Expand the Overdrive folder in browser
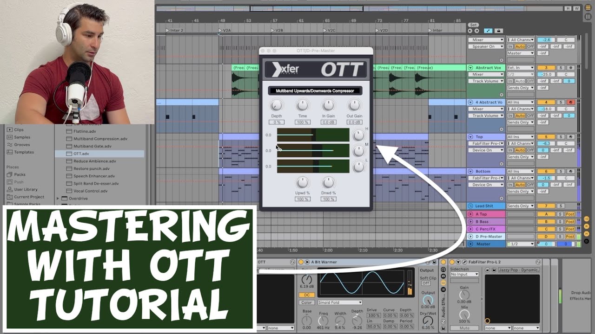This screenshot has width=595, height=334. click(x=58, y=199)
